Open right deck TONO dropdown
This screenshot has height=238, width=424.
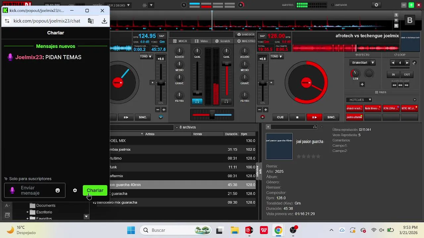click(276, 57)
